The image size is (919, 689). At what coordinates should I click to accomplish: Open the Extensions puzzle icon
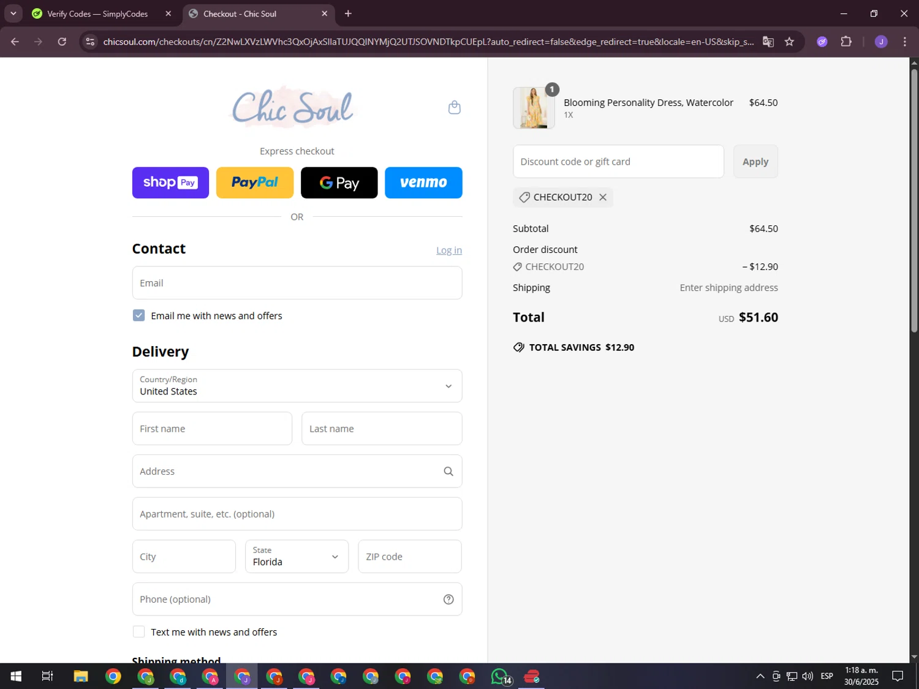(846, 42)
